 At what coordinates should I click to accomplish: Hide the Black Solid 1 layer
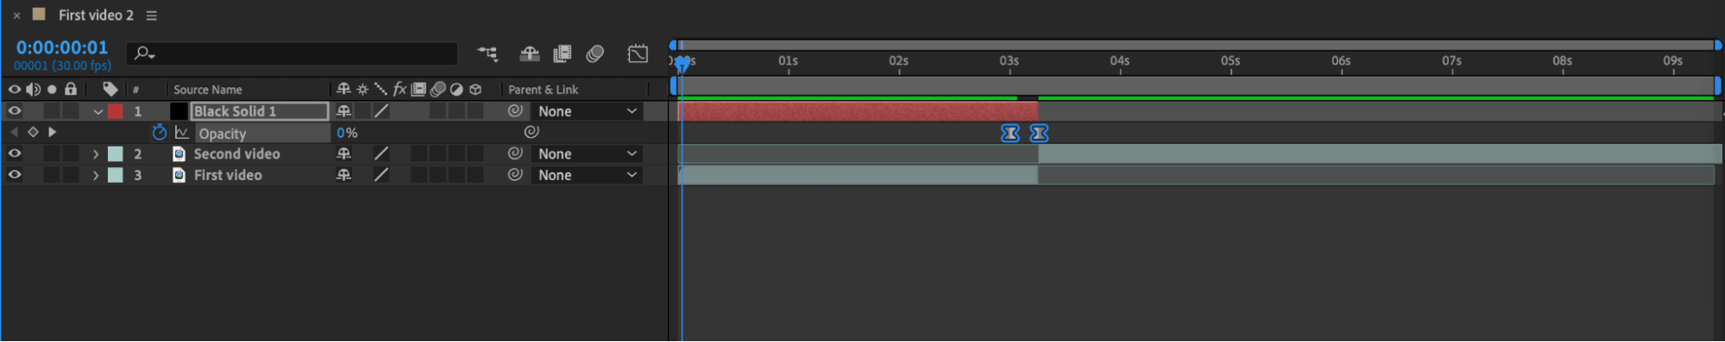(15, 111)
